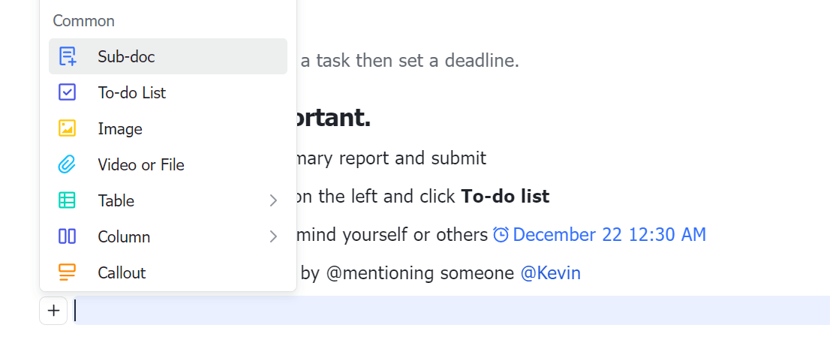Click the paperclip Video or File icon
The image size is (830, 337).
click(68, 164)
